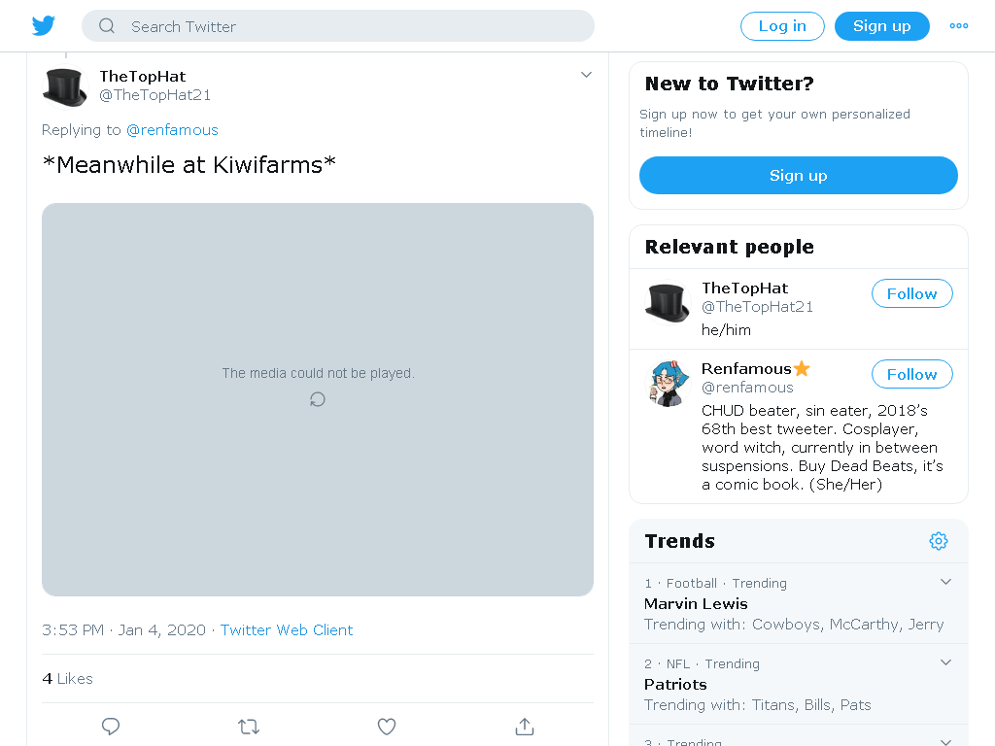Viewport: 995px width, 746px height.
Task: Follow TheTopHat account
Action: [x=911, y=293]
